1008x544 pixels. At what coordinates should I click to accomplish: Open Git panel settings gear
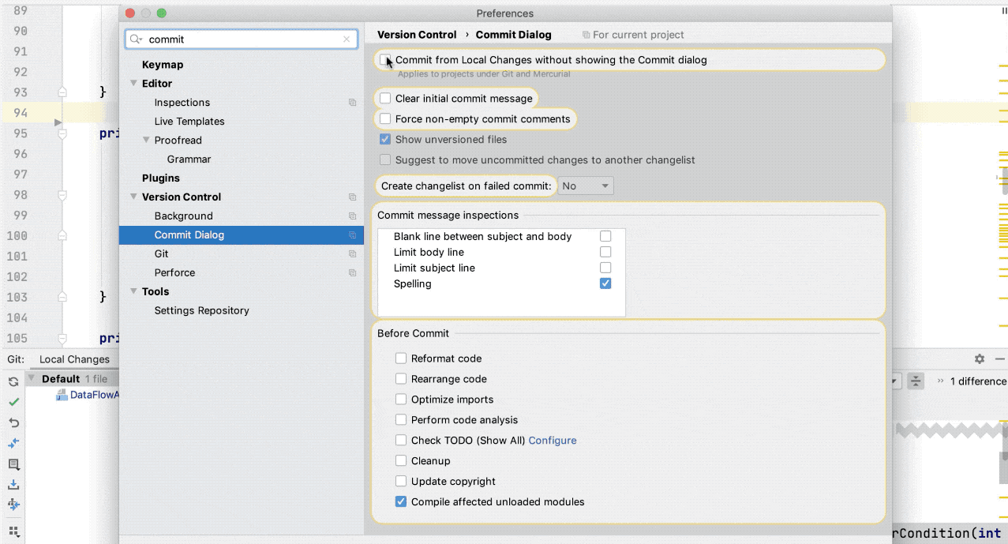[x=980, y=359]
